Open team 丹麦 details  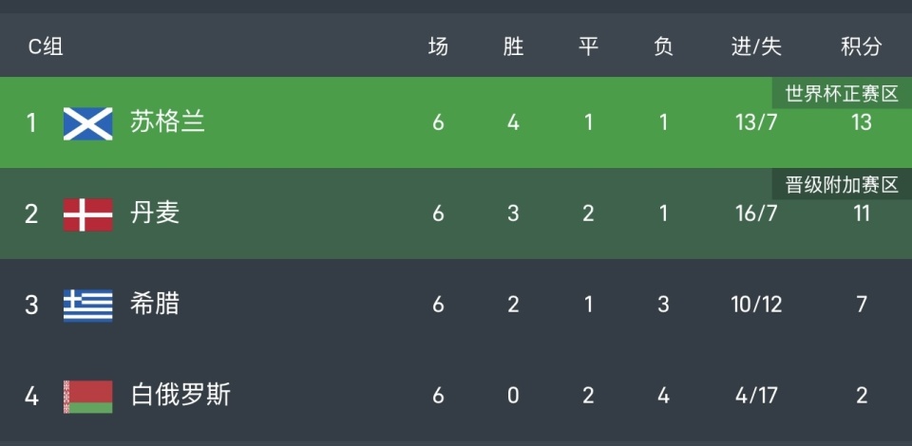(x=155, y=214)
